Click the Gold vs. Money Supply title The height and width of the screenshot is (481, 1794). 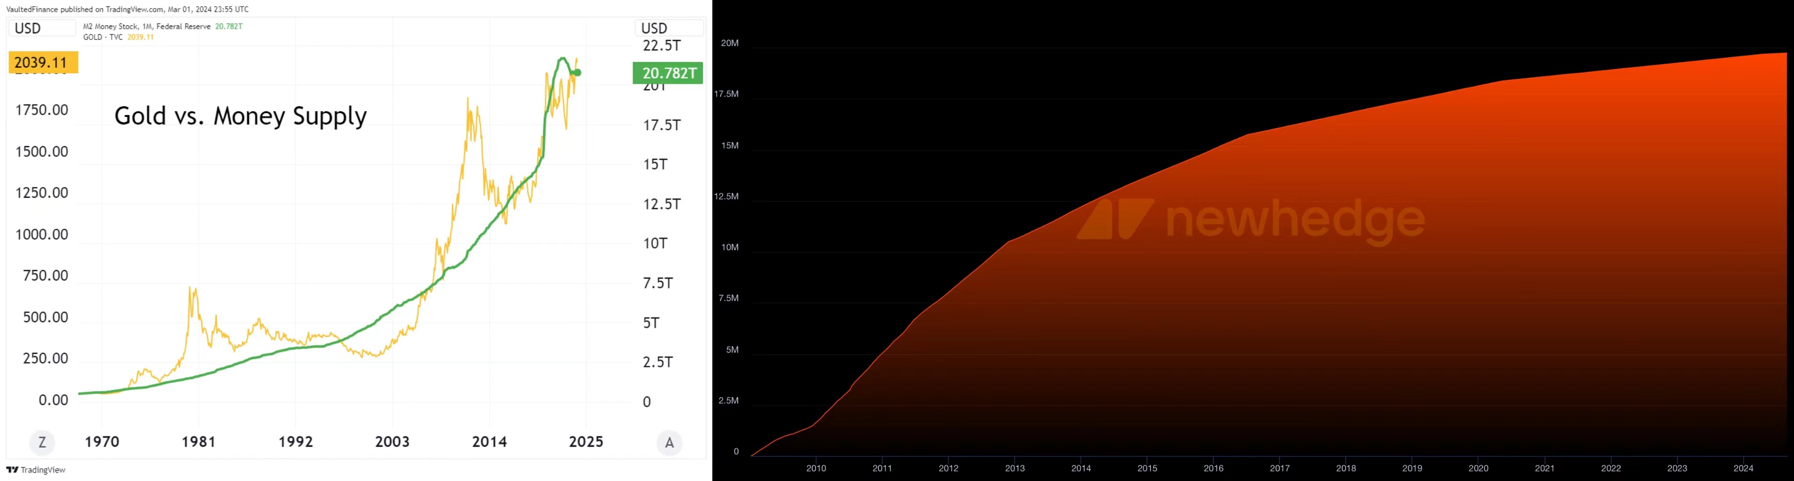(x=240, y=116)
